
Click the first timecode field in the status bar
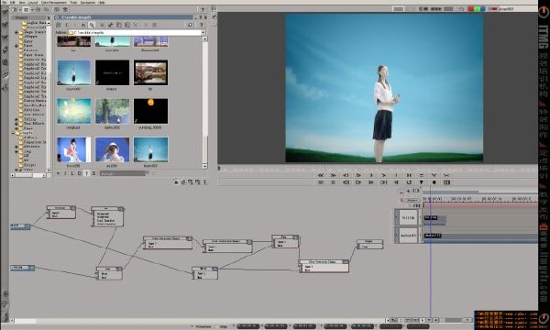click(247, 326)
